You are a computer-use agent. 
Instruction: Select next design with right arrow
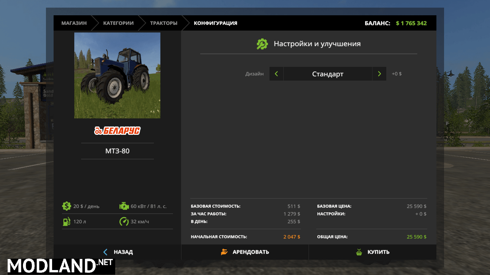[x=379, y=74]
